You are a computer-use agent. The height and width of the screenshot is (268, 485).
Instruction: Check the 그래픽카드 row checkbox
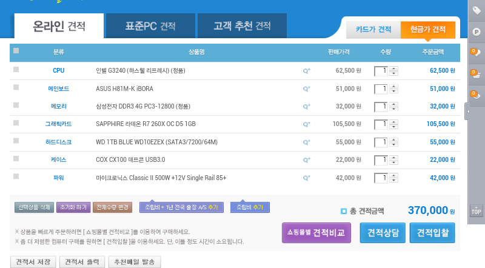16,123
